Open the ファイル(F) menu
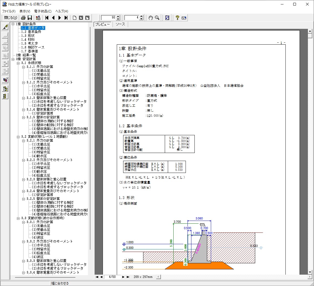314x286 pixels. (x=9, y=11)
